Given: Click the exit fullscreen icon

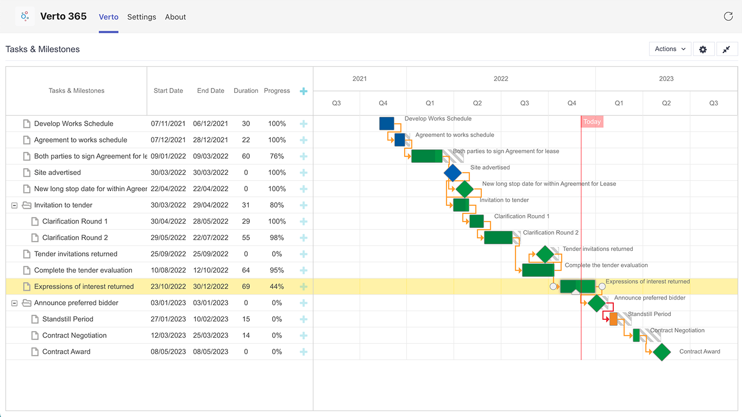Looking at the screenshot, I should tap(727, 49).
